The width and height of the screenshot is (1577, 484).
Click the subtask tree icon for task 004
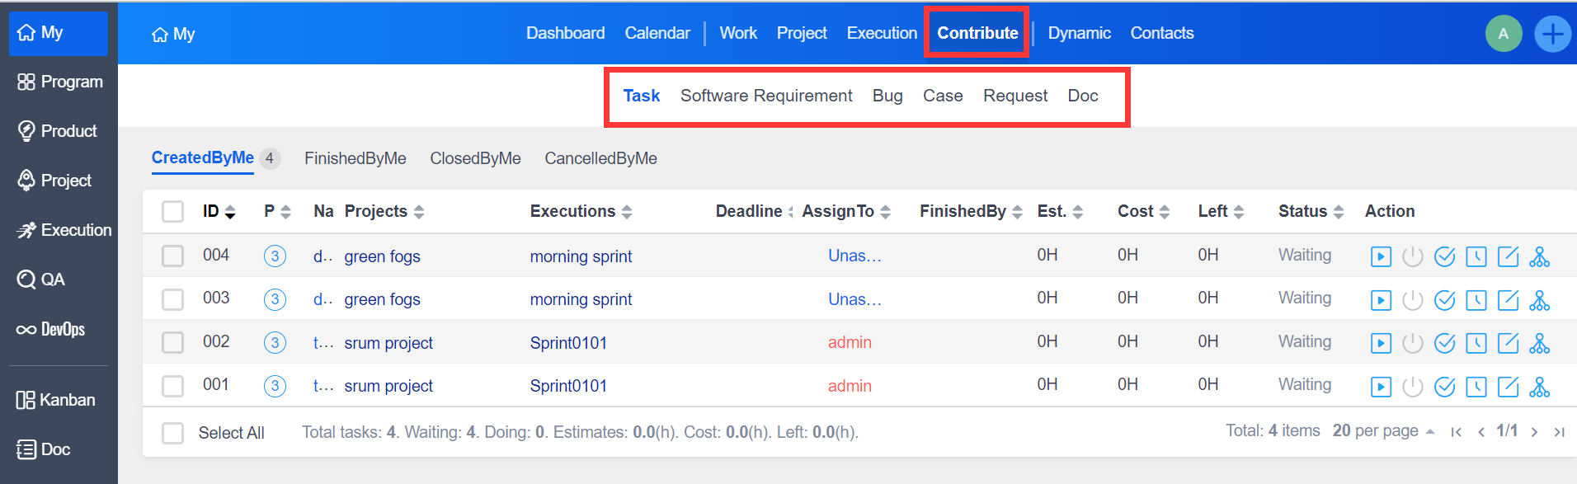[1539, 256]
